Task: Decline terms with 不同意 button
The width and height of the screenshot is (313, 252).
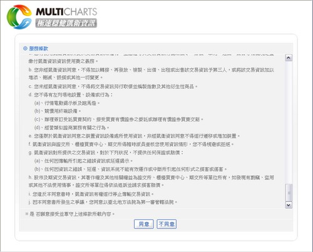Action: click(x=167, y=224)
